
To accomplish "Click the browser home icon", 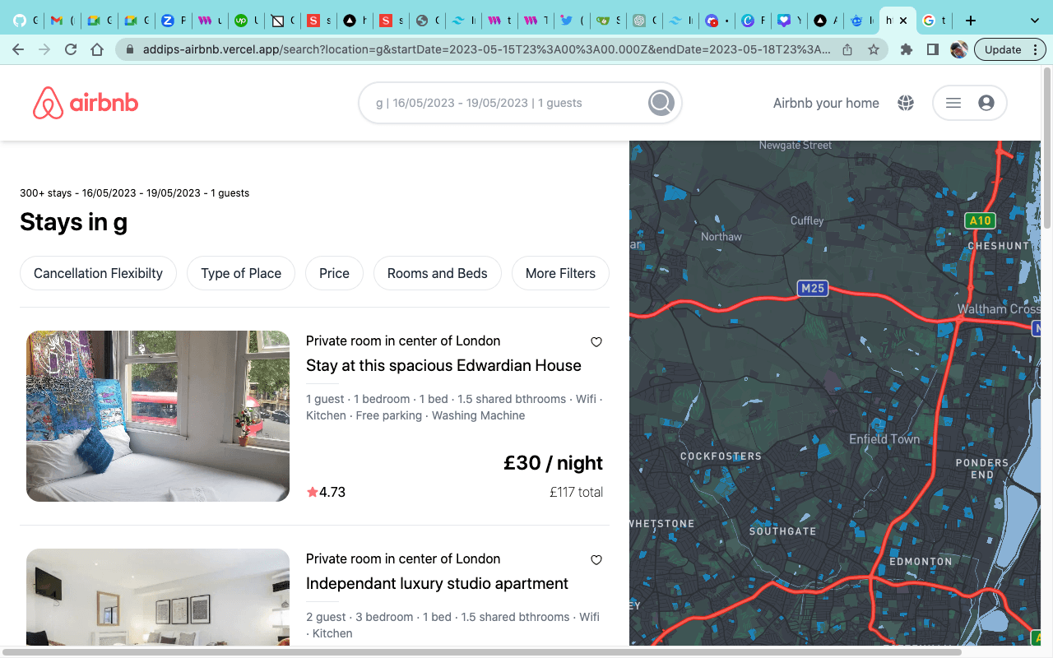I will 97,49.
